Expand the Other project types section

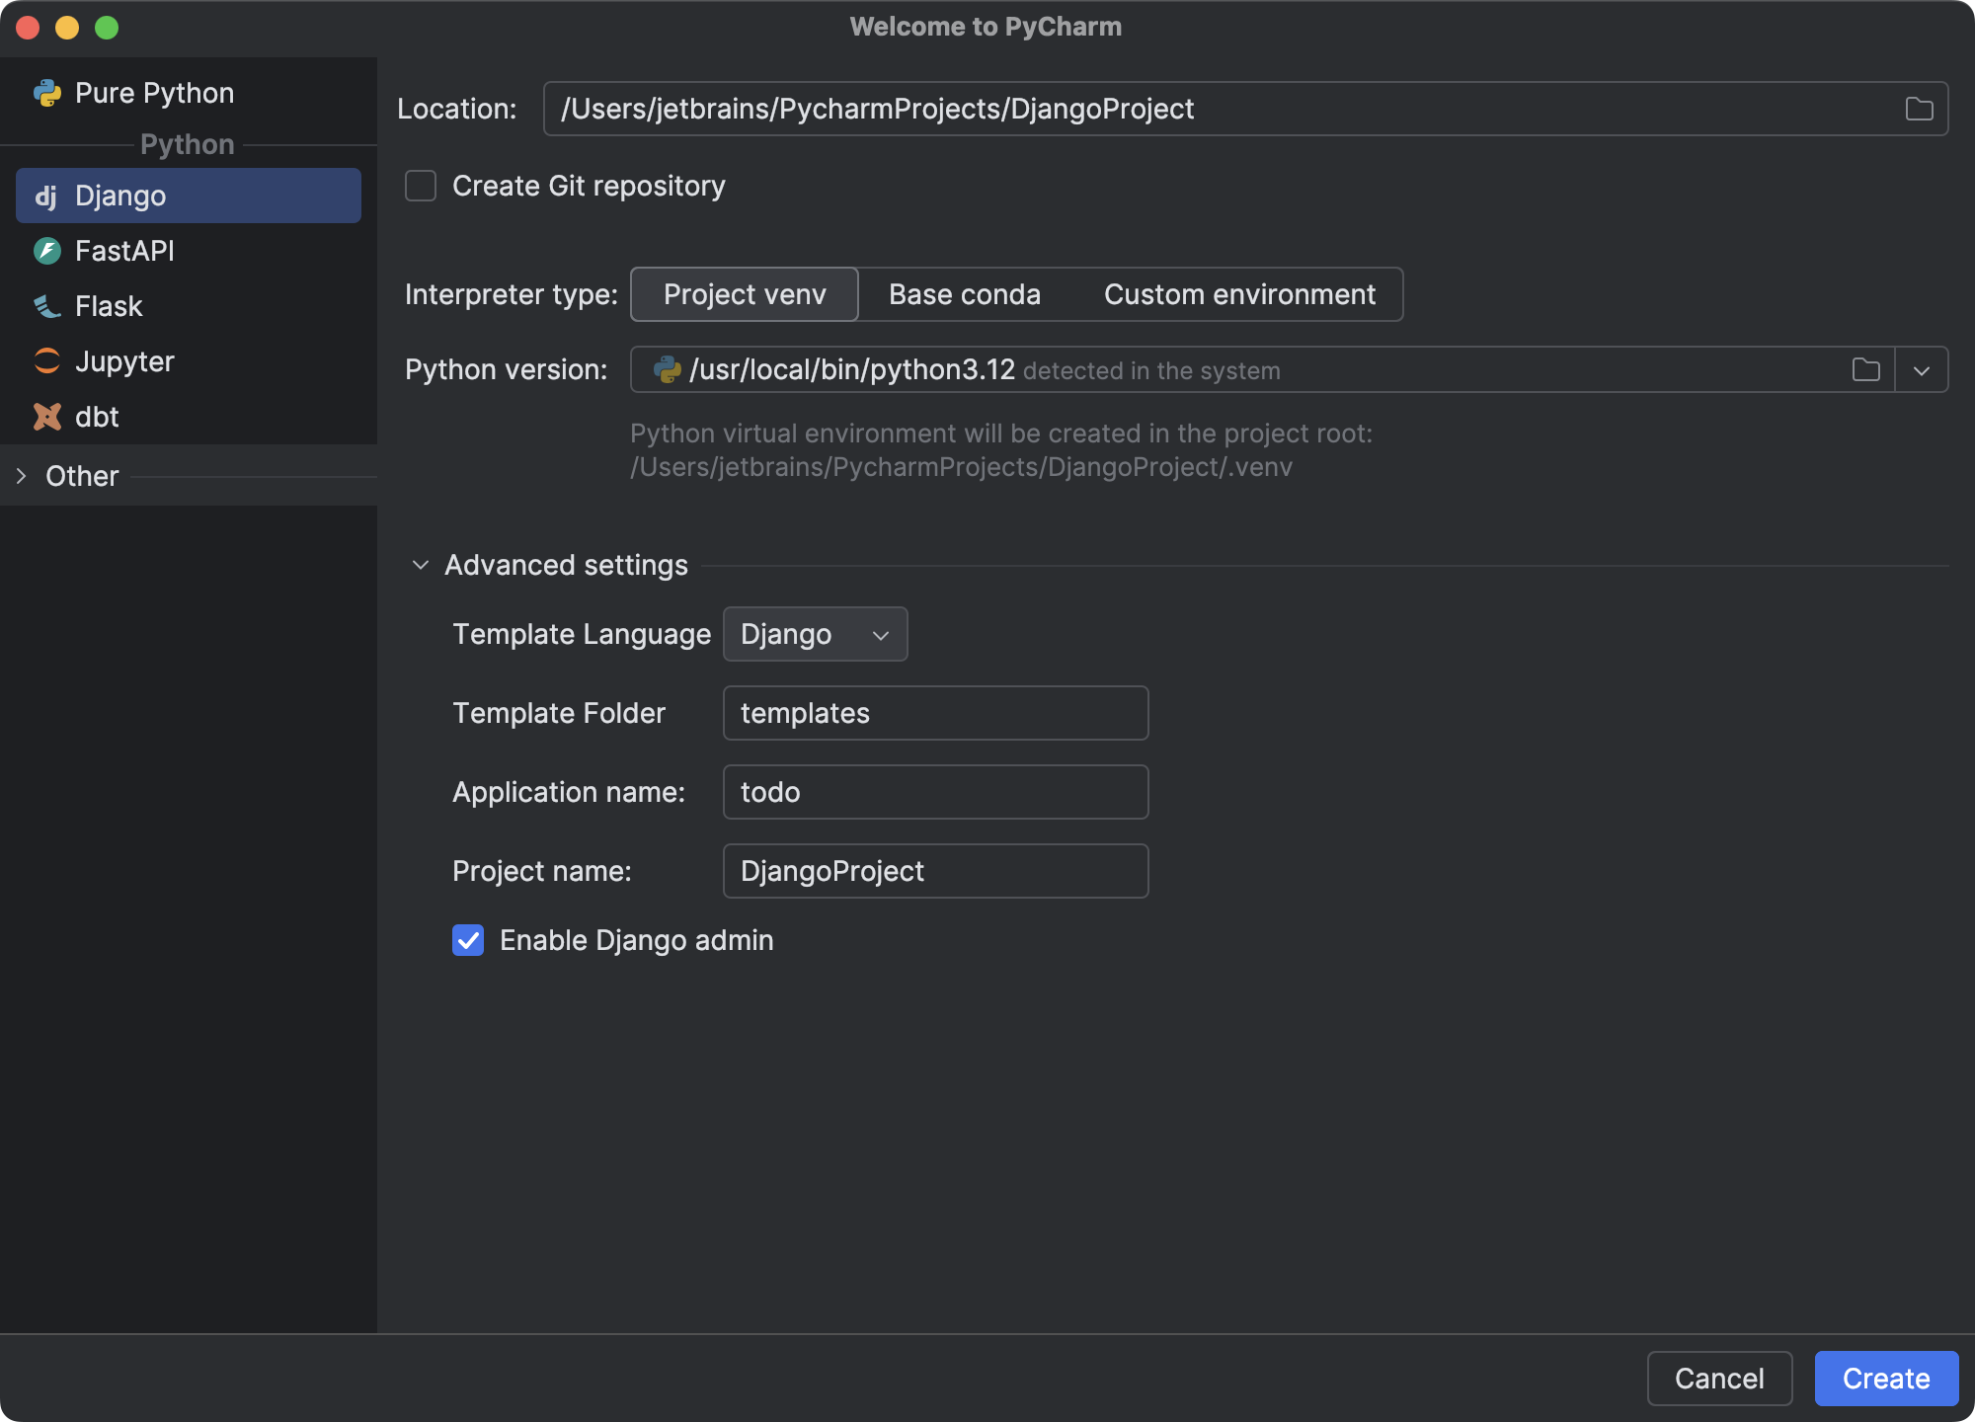(22, 476)
